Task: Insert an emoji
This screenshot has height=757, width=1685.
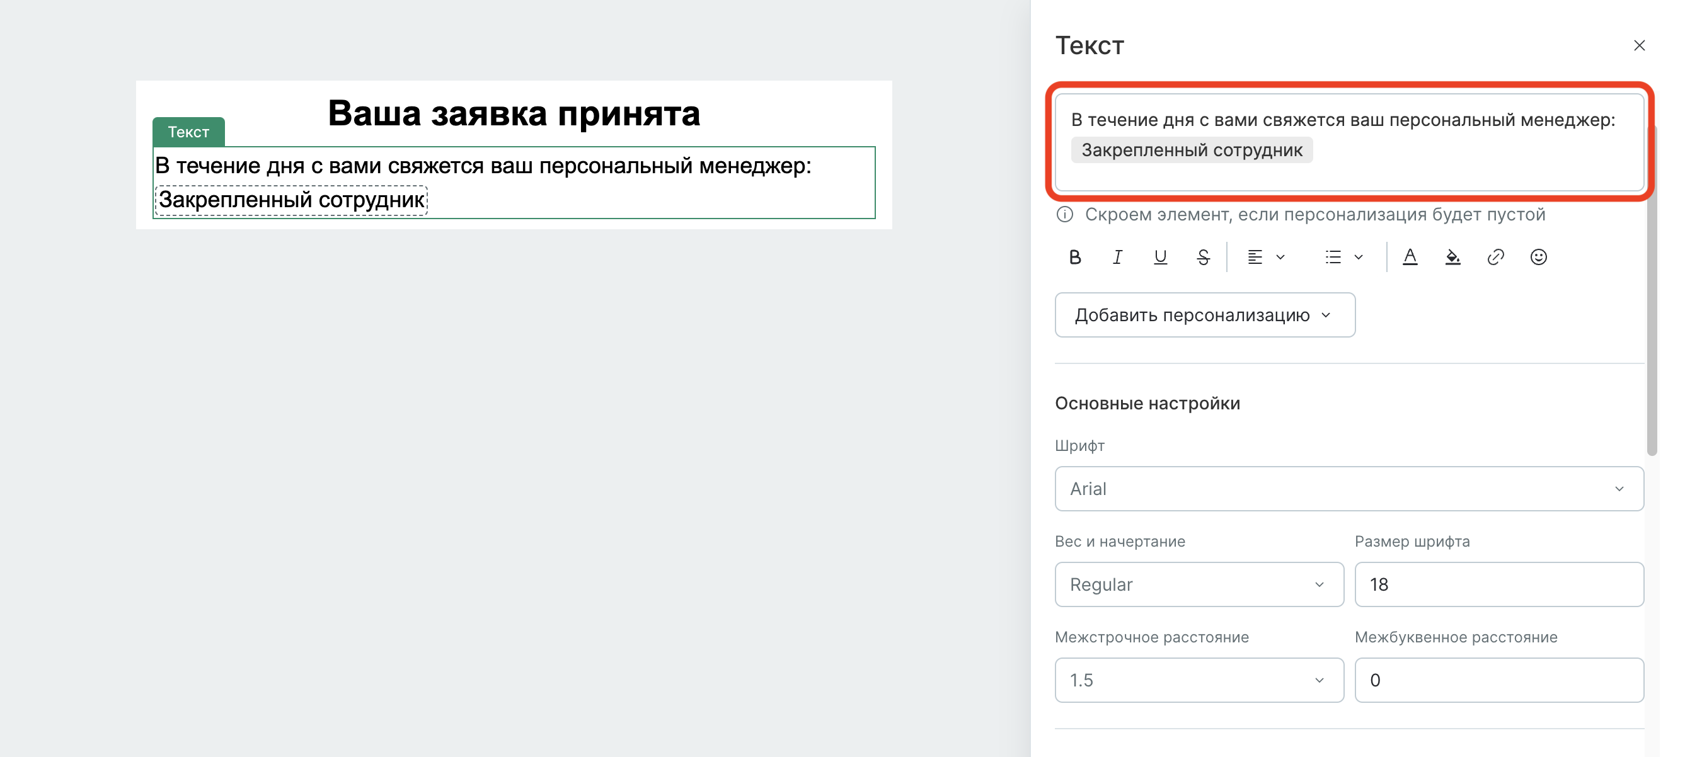Action: tap(1538, 257)
